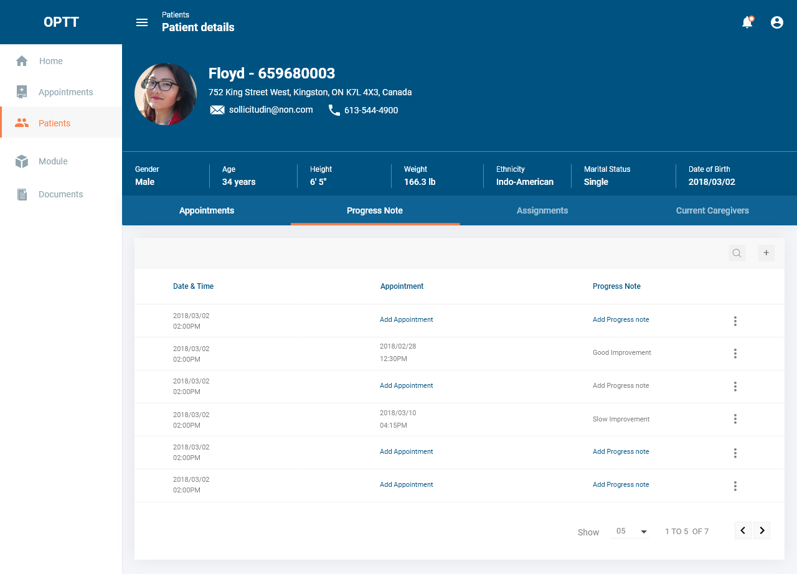Go to the previous page of results
Image resolution: width=797 pixels, height=574 pixels.
click(x=743, y=530)
